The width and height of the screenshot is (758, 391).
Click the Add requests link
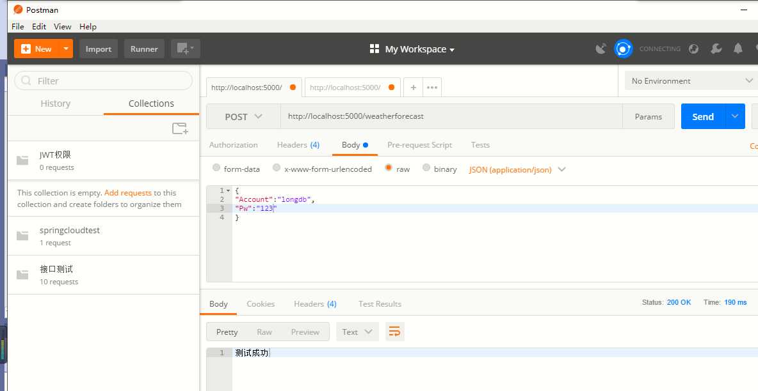click(x=127, y=192)
